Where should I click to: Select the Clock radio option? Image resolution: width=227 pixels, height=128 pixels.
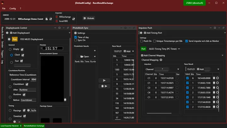11,55
